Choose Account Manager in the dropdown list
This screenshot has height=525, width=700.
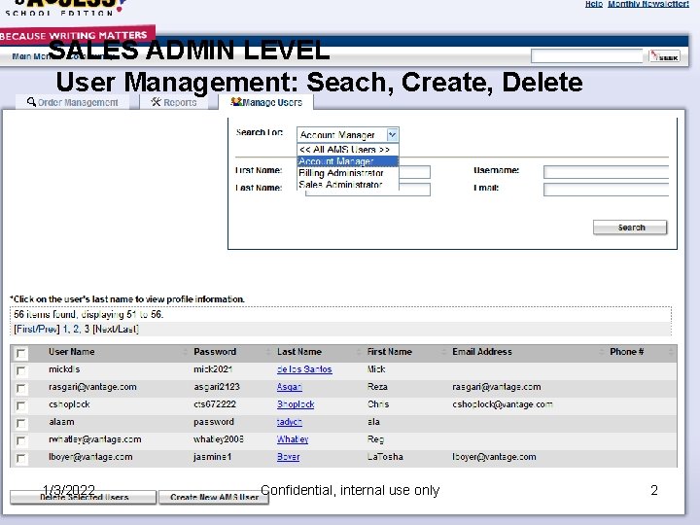click(x=348, y=161)
